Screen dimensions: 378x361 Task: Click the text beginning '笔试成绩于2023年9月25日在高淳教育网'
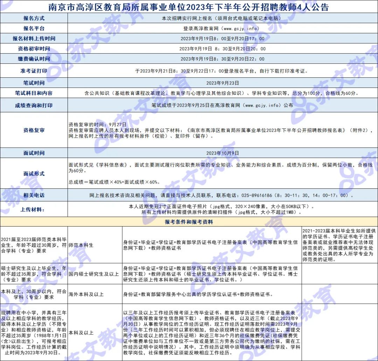coord(223,105)
